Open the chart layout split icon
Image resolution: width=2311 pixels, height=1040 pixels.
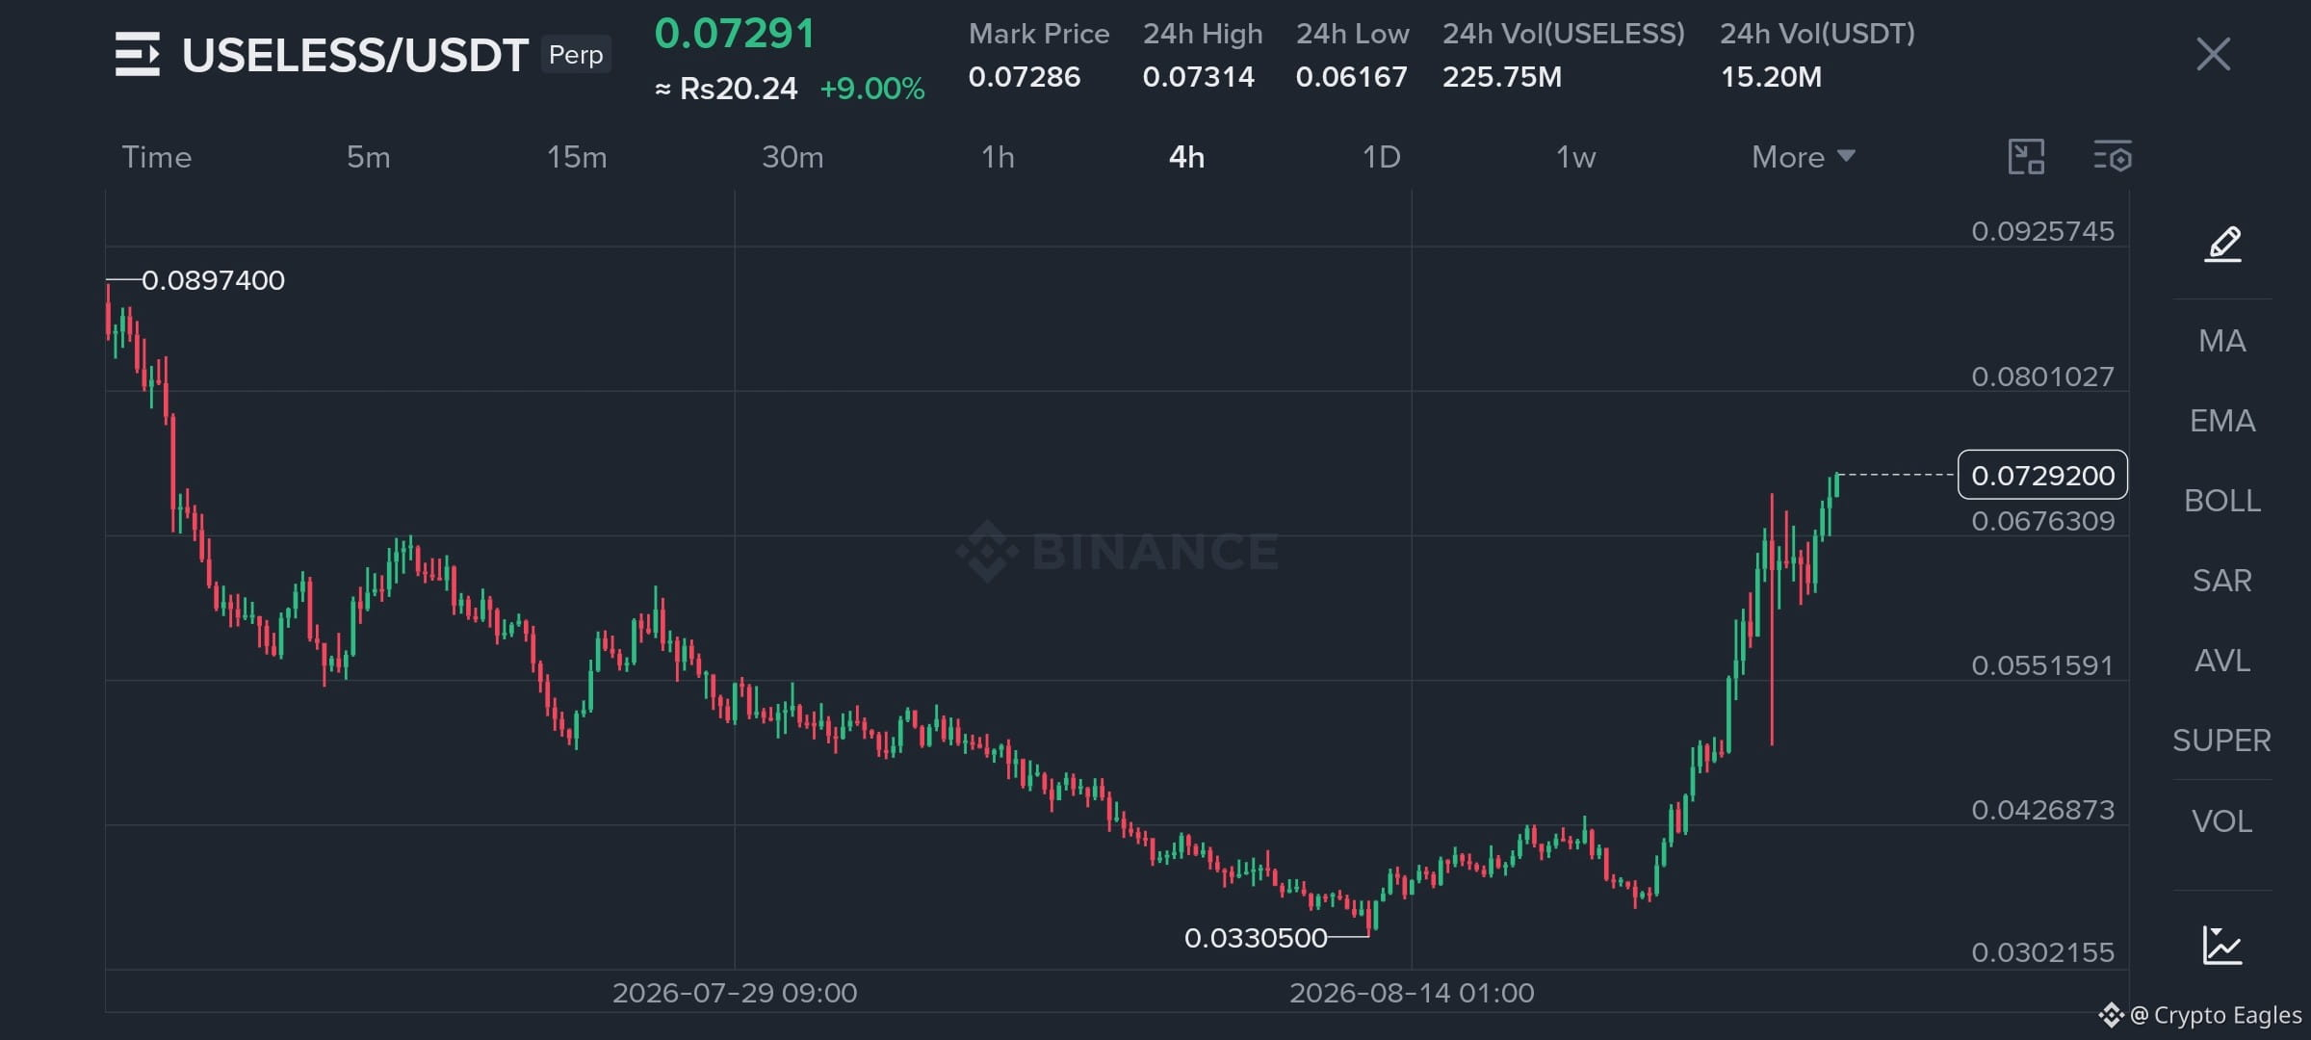pos(2026,156)
